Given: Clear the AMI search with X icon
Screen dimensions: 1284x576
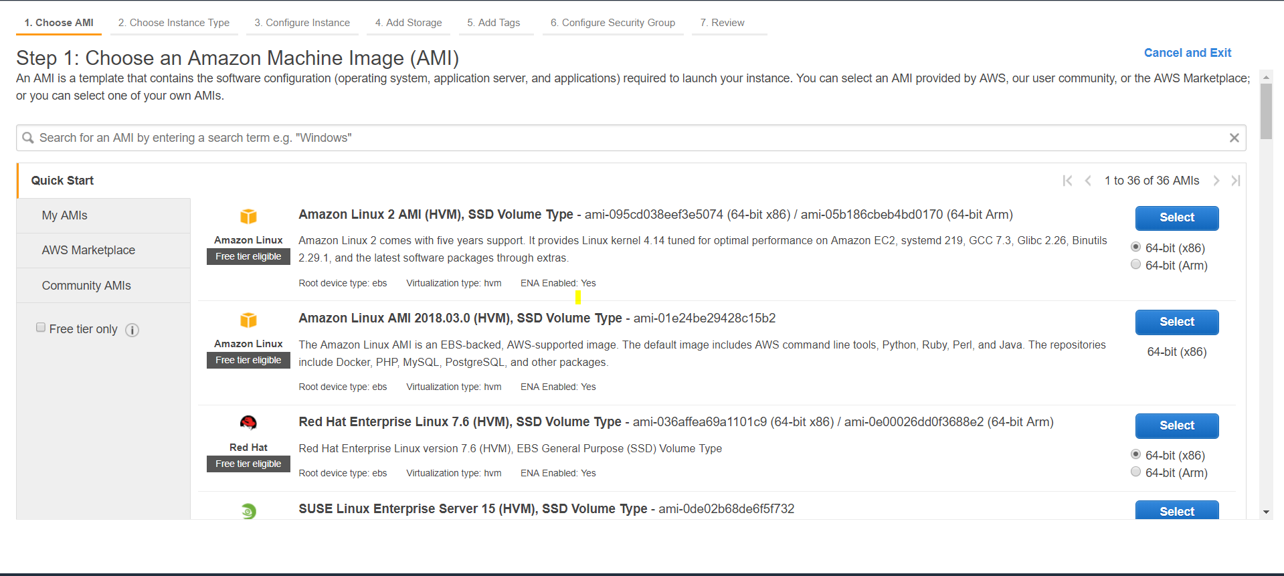Looking at the screenshot, I should point(1234,138).
